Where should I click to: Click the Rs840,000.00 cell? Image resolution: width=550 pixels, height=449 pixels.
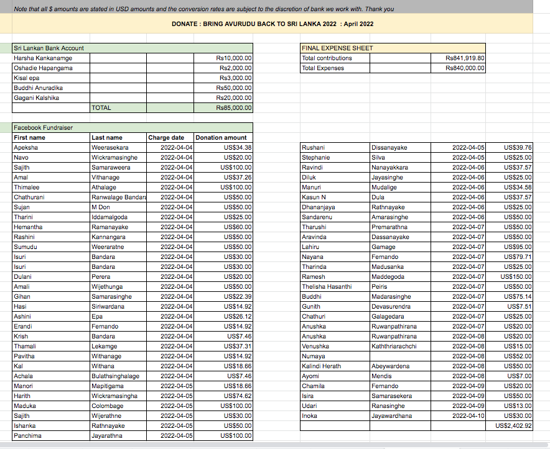pos(458,68)
